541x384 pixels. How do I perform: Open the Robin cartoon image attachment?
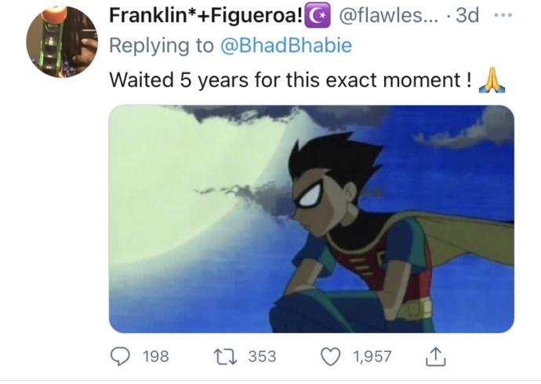coord(311,219)
